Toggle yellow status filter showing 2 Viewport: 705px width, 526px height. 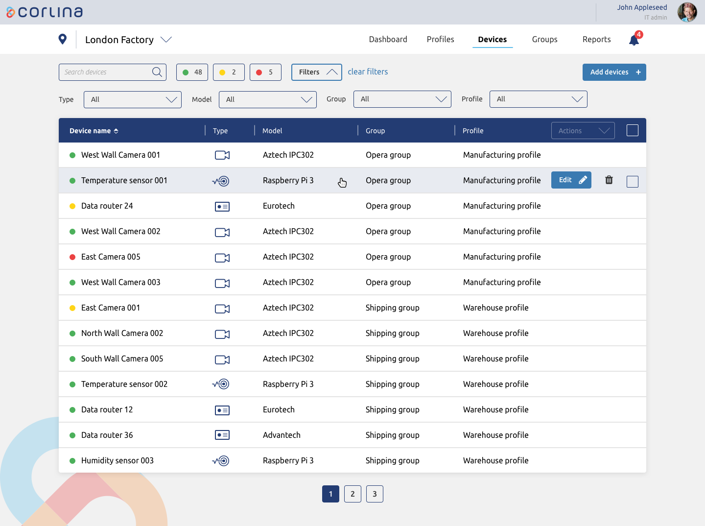pos(229,72)
